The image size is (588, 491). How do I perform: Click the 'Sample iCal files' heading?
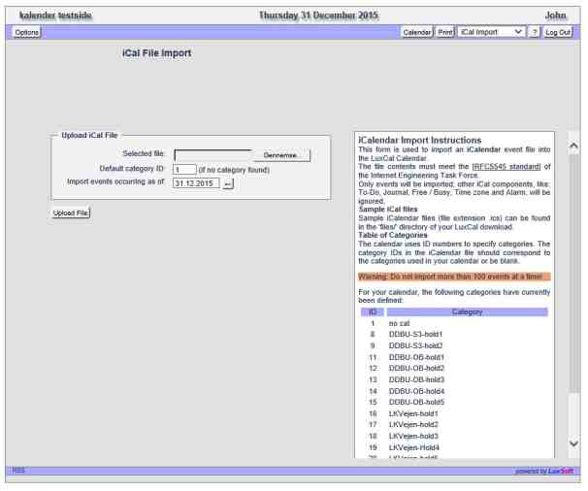coord(388,210)
